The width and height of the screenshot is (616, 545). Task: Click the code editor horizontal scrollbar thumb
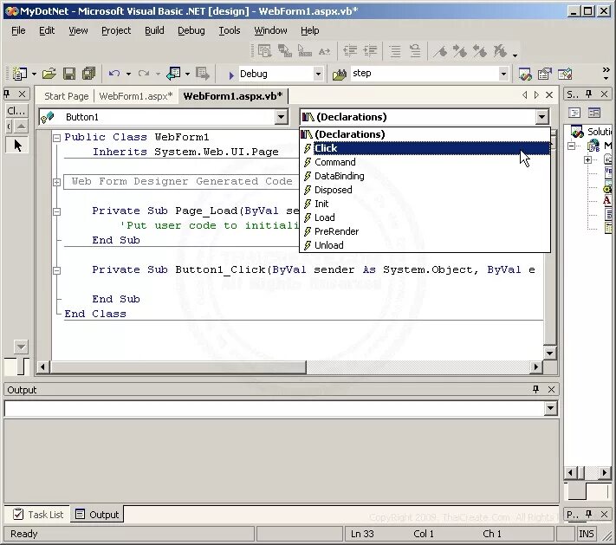pos(178,367)
